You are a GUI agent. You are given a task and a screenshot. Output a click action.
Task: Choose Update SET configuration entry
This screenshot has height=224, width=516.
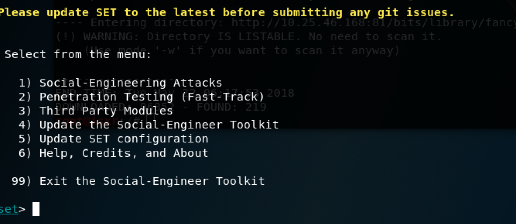(x=113, y=139)
